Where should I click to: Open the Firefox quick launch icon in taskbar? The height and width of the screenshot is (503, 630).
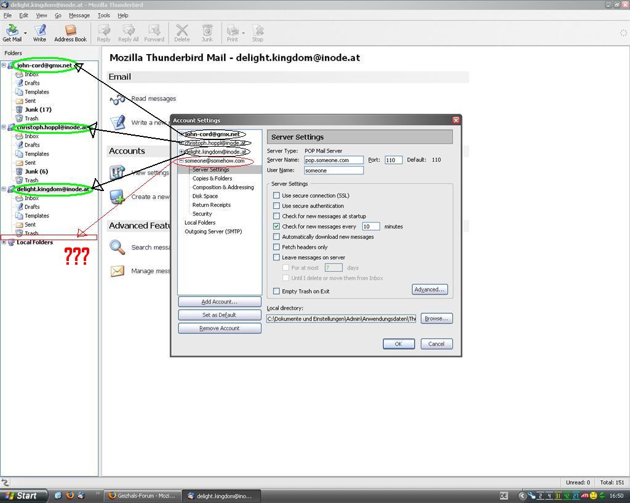tap(70, 496)
